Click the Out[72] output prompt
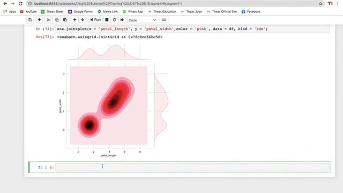 pyautogui.click(x=44, y=37)
